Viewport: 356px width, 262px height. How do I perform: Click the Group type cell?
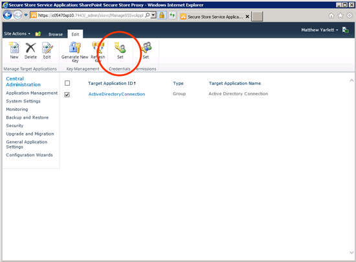pyautogui.click(x=179, y=93)
